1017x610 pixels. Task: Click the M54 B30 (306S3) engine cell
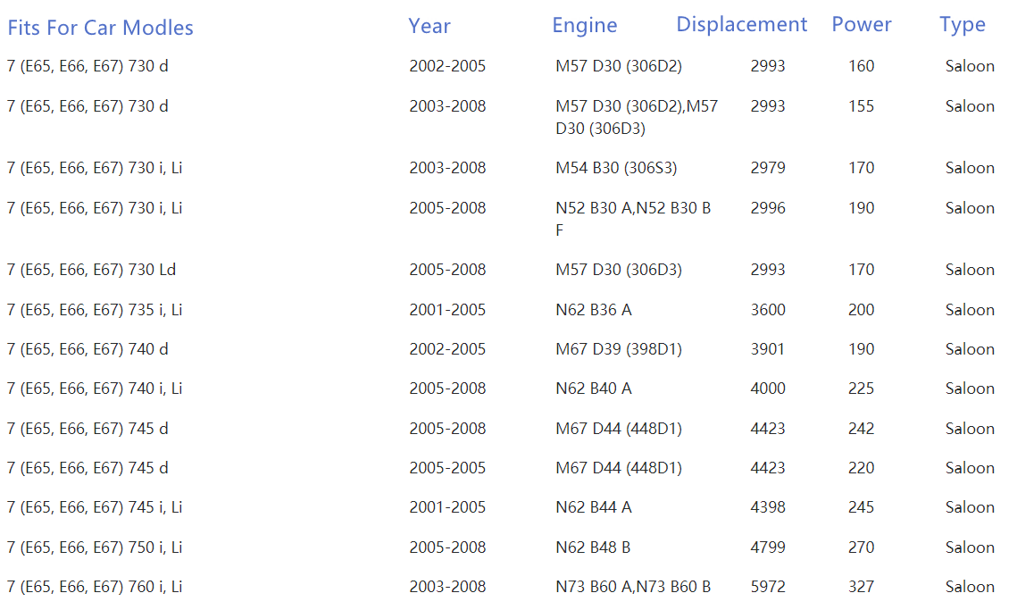pyautogui.click(x=616, y=168)
